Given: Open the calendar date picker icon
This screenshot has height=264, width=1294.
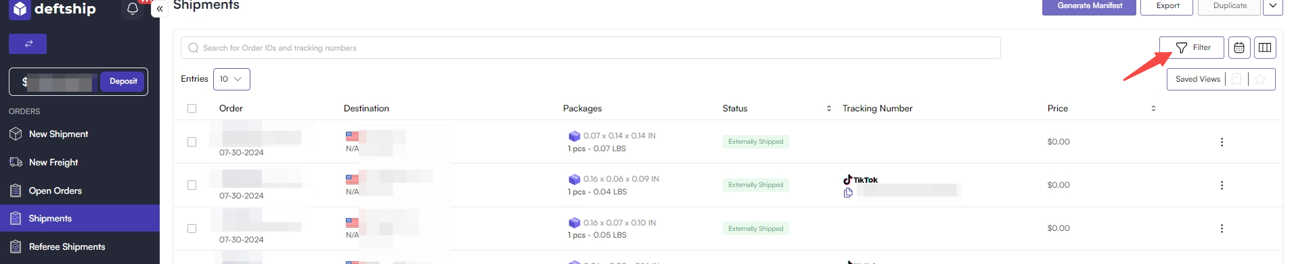Looking at the screenshot, I should click(x=1239, y=47).
